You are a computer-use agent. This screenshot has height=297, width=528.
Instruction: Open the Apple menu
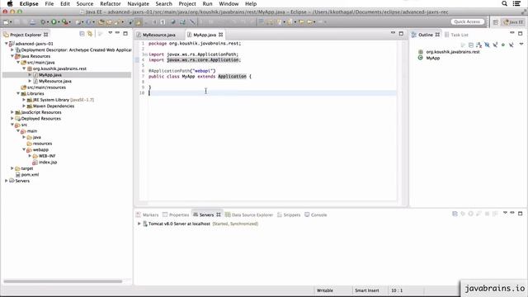[9, 3]
